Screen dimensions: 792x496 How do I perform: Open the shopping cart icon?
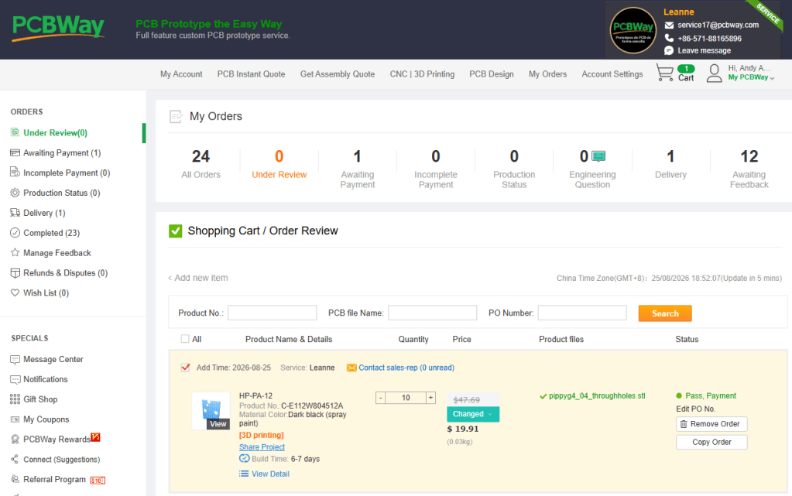[665, 72]
